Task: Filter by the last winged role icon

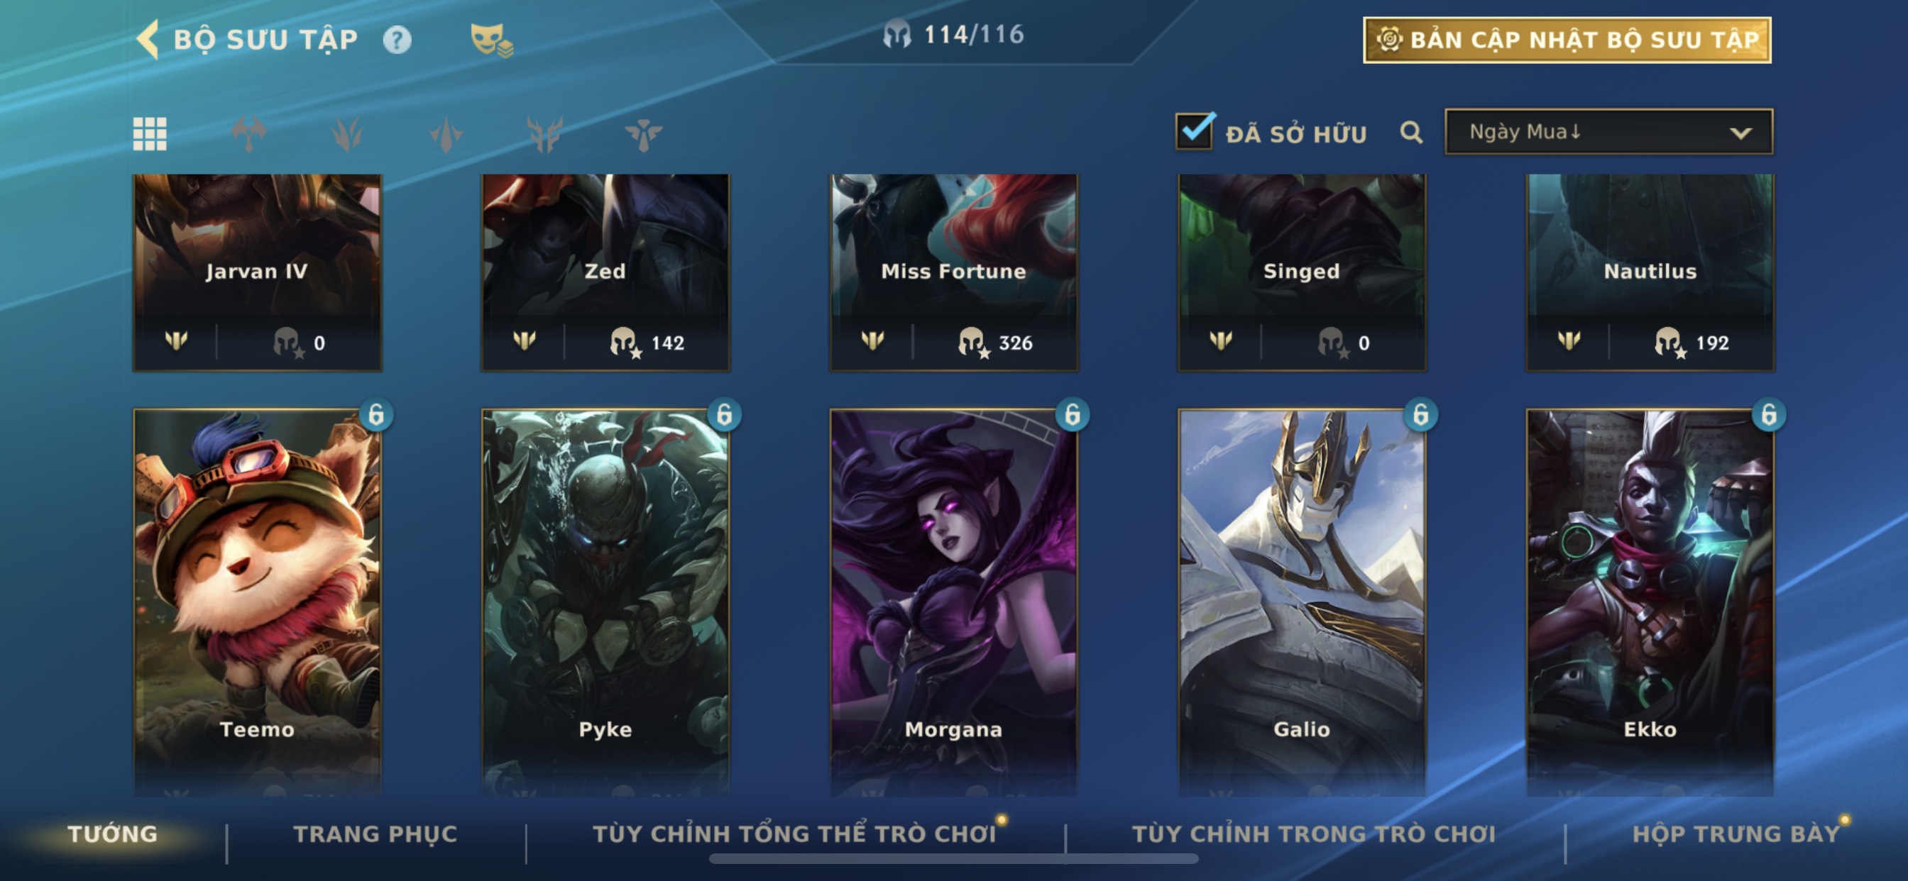Action: [x=643, y=134]
